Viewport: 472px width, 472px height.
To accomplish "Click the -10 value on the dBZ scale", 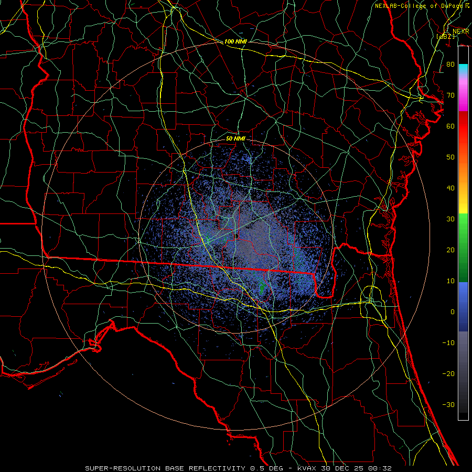I will point(448,342).
